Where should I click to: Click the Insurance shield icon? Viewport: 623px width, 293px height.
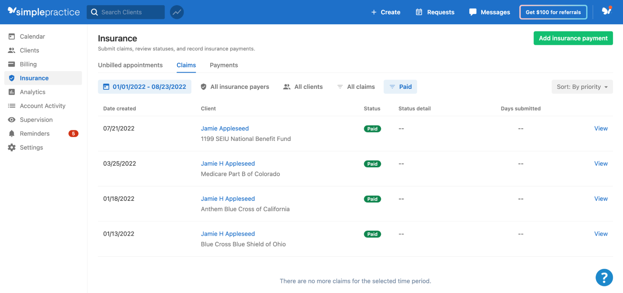point(12,78)
